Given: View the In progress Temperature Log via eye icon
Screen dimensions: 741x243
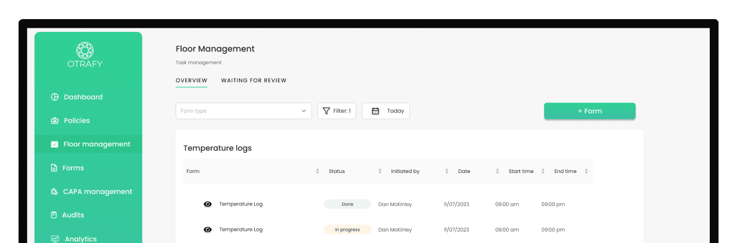Looking at the screenshot, I should 208,230.
